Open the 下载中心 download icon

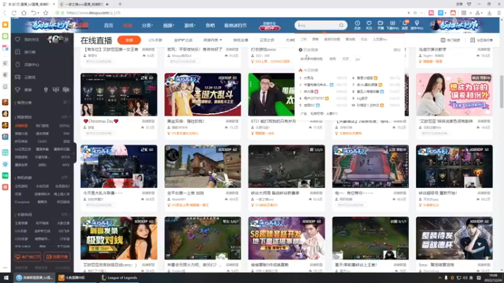pos(392,25)
